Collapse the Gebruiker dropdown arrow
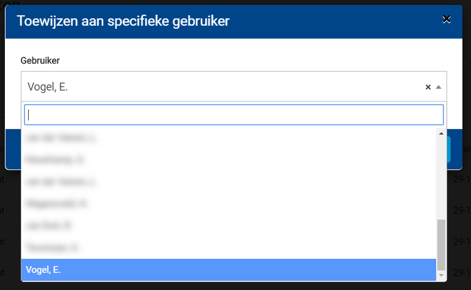 438,87
